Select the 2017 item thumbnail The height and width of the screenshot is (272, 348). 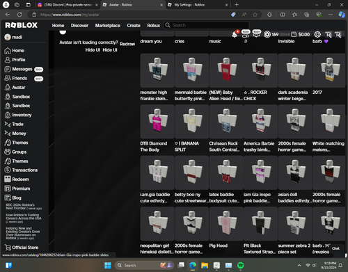click(329, 70)
